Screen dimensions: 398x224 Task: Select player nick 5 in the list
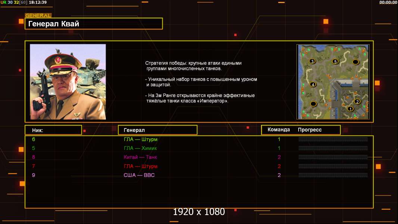coord(34,148)
